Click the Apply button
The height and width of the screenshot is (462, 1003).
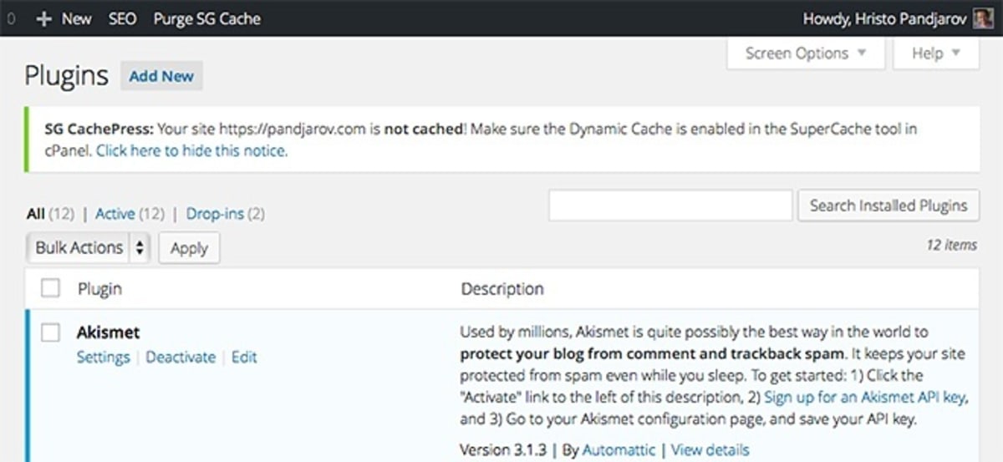click(189, 248)
